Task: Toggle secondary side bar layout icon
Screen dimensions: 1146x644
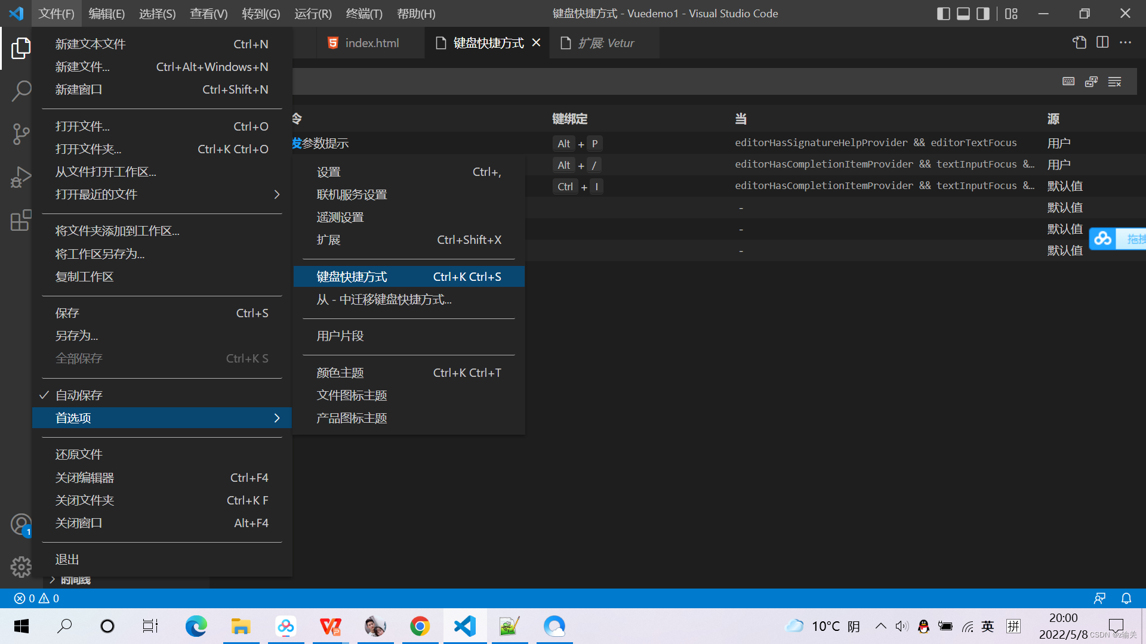Action: click(x=982, y=13)
